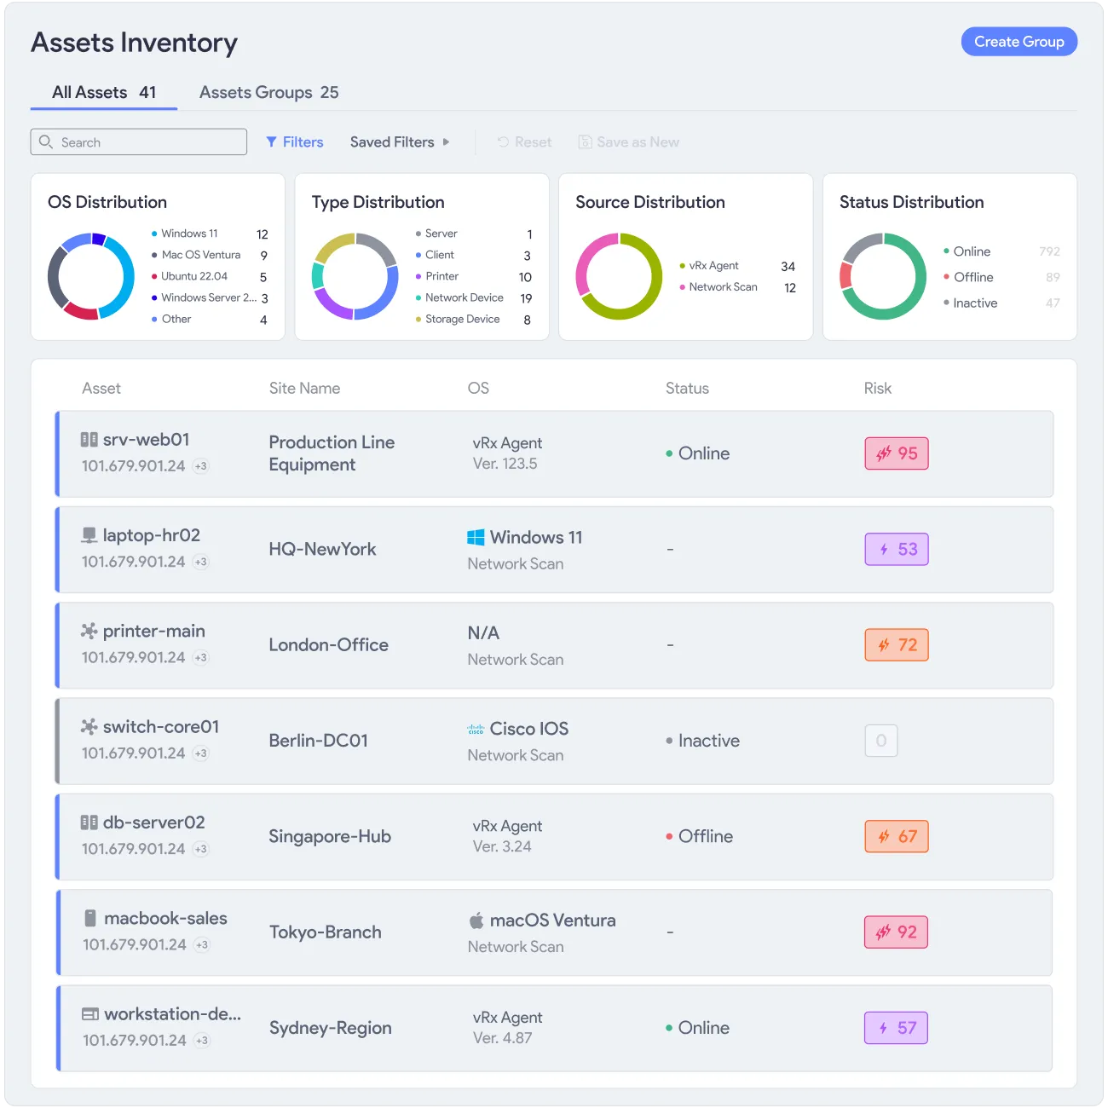Screen dimensions: 1108x1108
Task: Switch to the All Assets tab
Action: (x=104, y=92)
